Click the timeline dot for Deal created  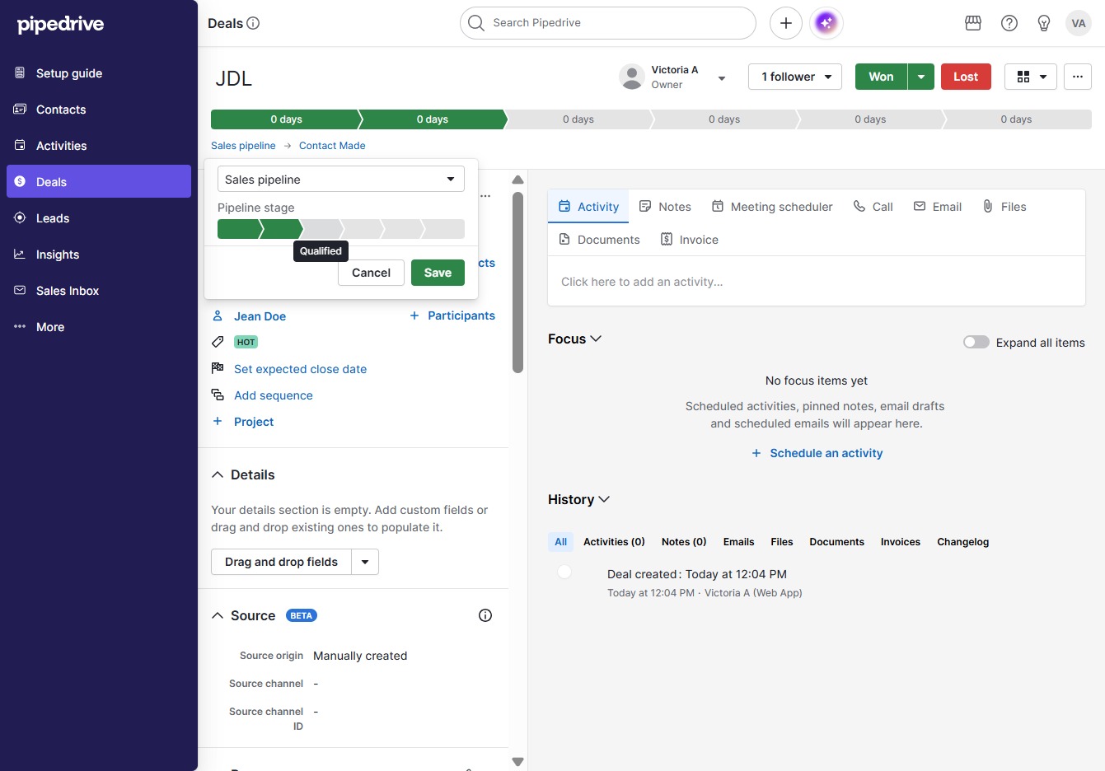pyautogui.click(x=564, y=572)
